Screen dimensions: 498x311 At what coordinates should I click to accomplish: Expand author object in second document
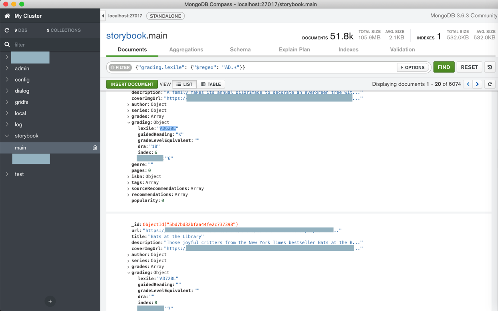click(129, 255)
